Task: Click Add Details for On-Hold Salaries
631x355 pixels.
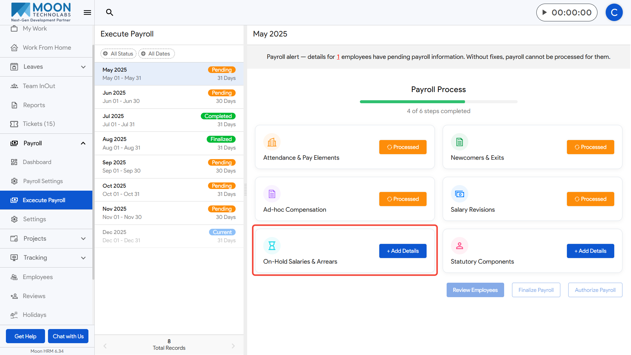Action: 403,251
